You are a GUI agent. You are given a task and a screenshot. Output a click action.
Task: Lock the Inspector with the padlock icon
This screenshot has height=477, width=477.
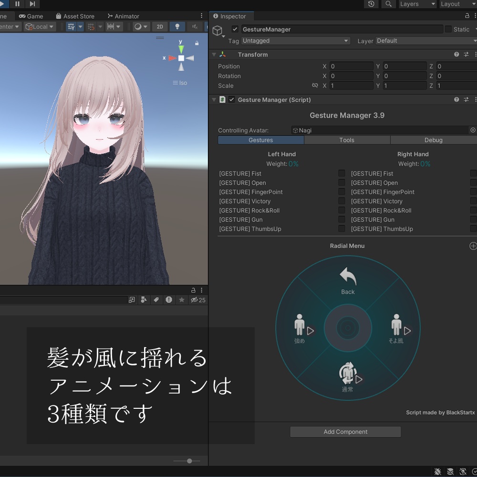click(467, 16)
